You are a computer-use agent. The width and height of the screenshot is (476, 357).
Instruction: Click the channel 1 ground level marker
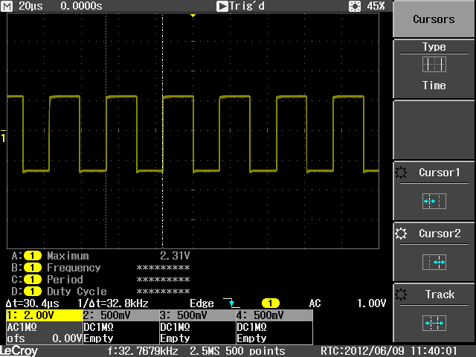(x=3, y=136)
